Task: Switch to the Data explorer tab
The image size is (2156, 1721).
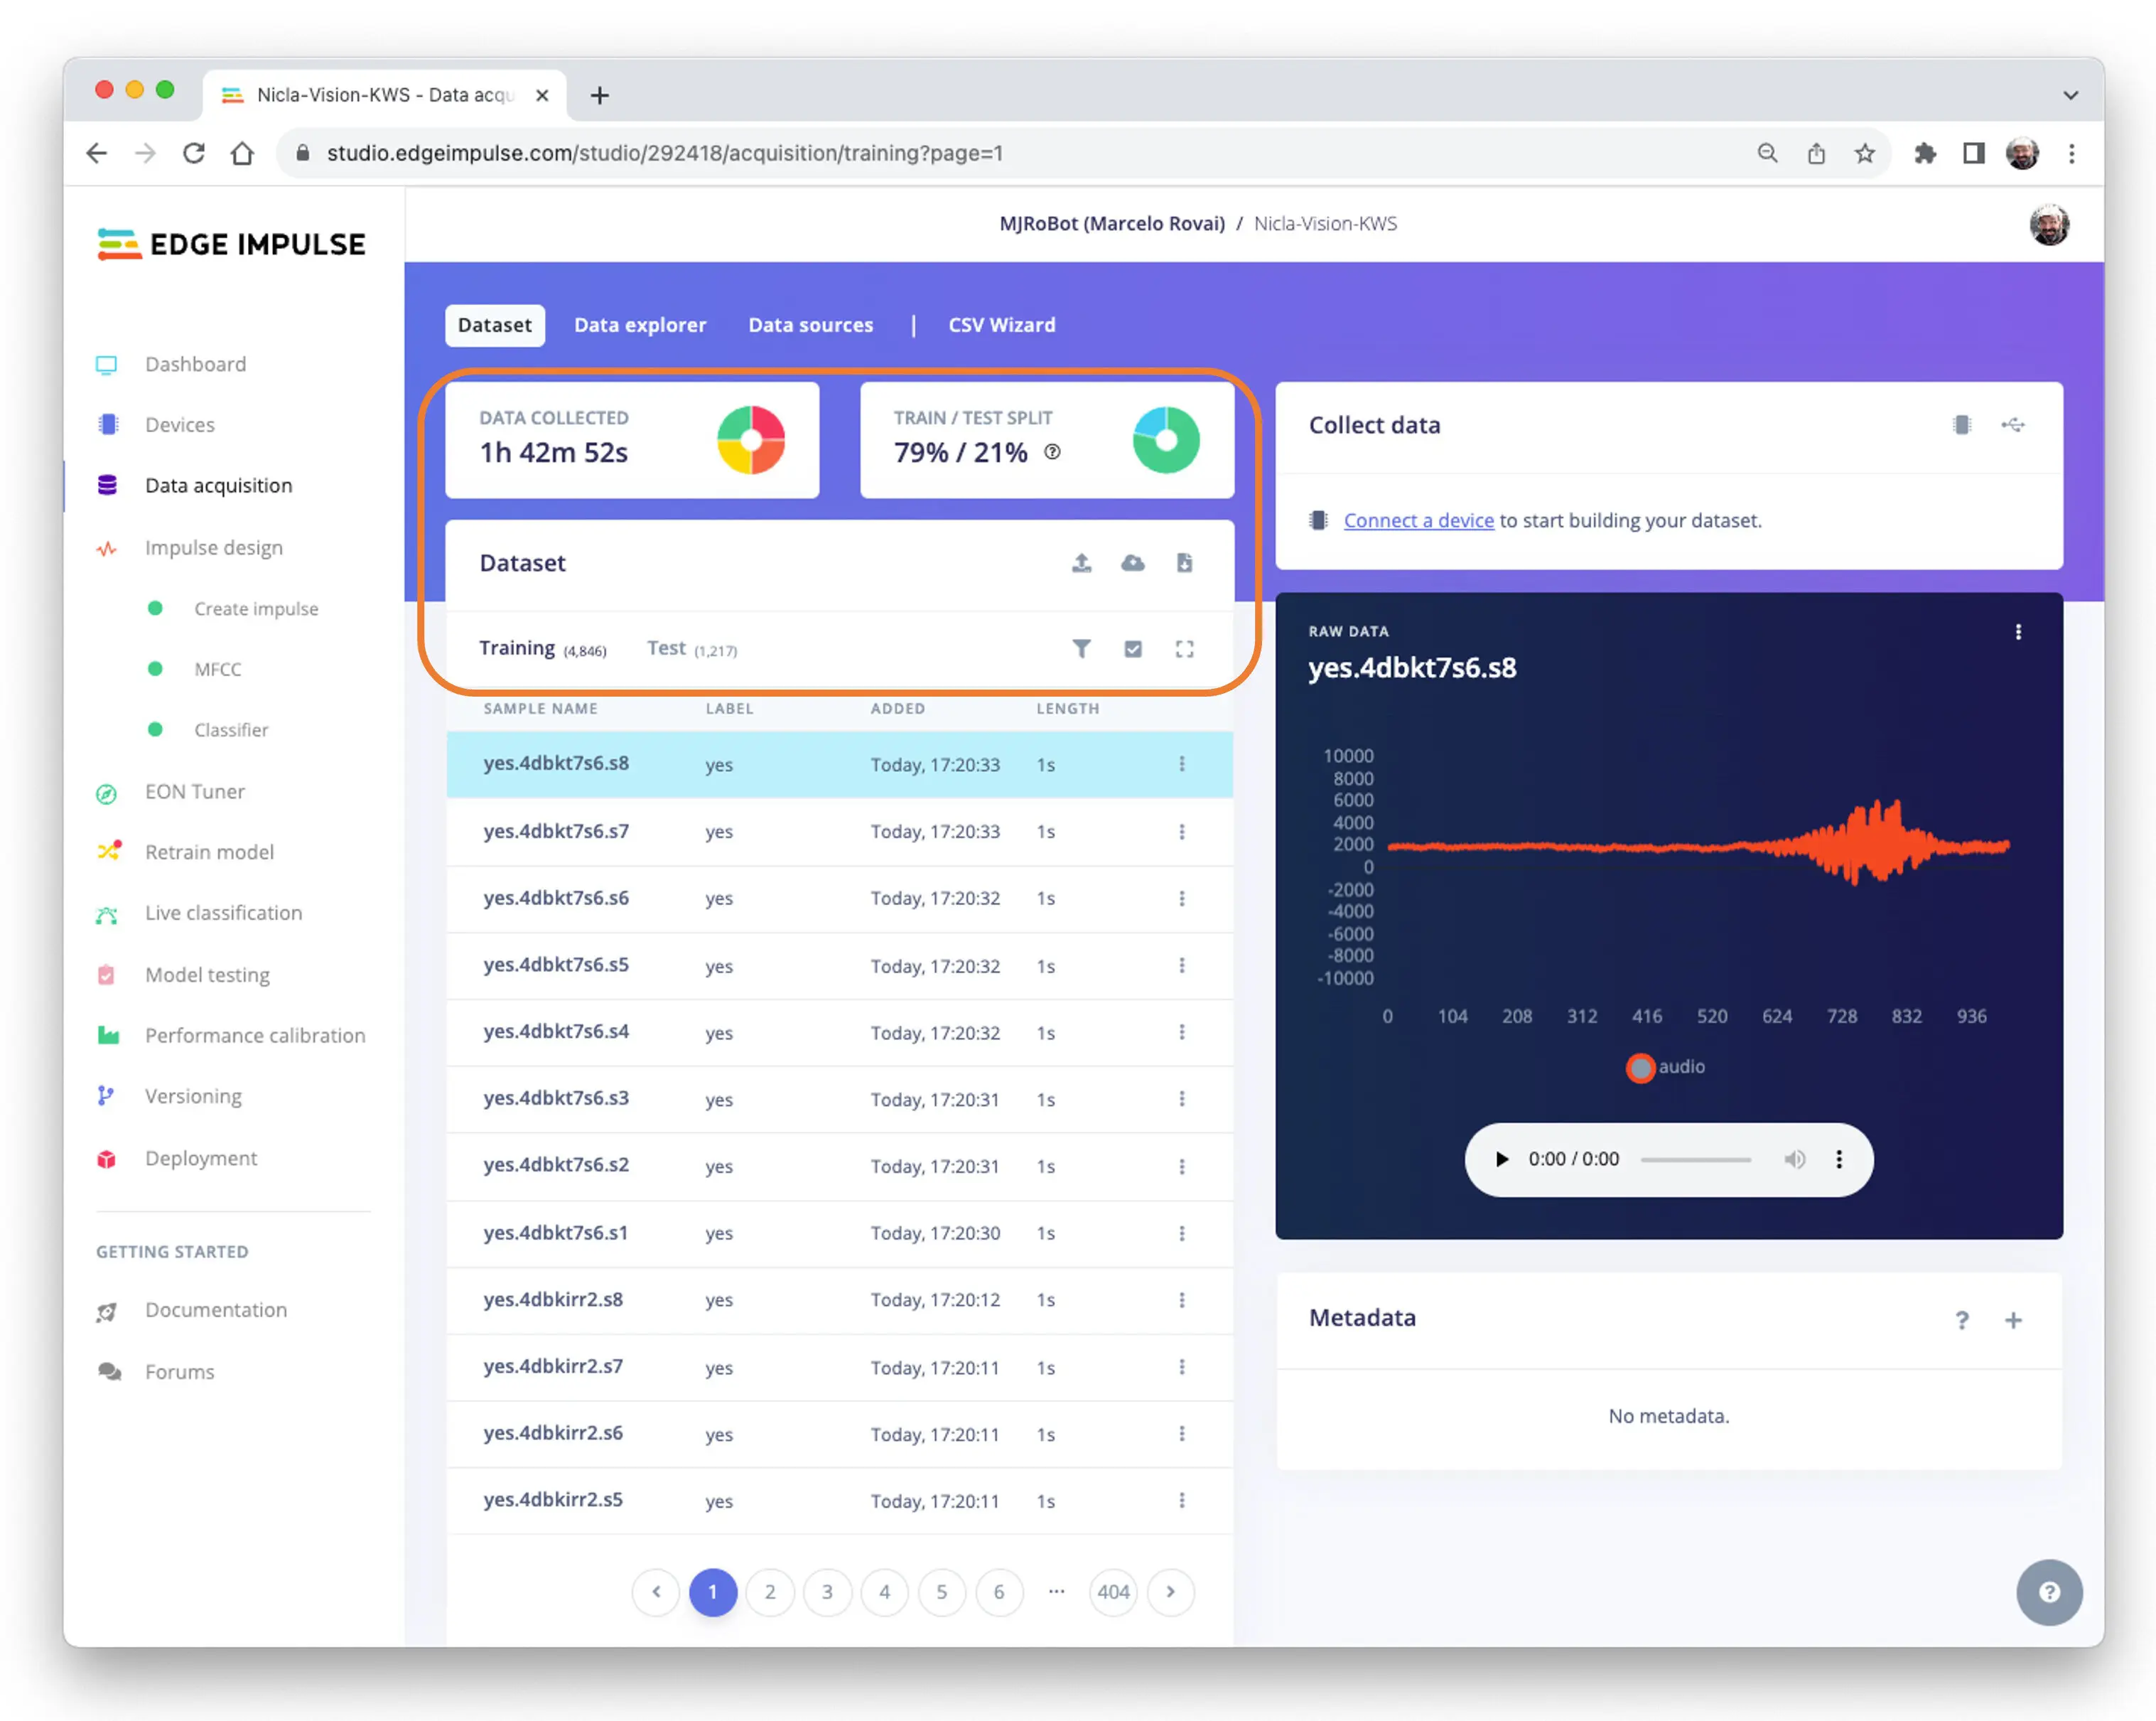Action: [x=639, y=325]
